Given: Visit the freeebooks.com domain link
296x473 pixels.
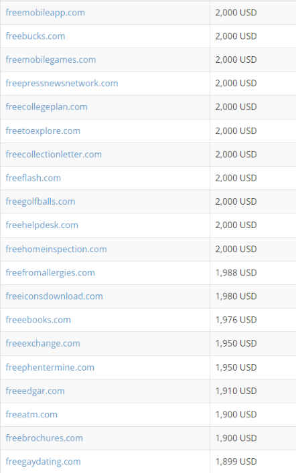Looking at the screenshot, I should tap(38, 320).
